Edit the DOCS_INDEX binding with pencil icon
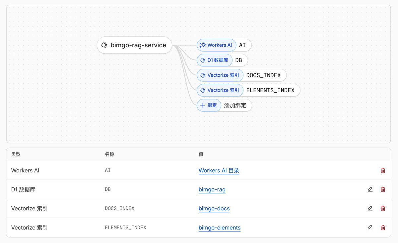The height and width of the screenshot is (243, 398). click(370, 209)
